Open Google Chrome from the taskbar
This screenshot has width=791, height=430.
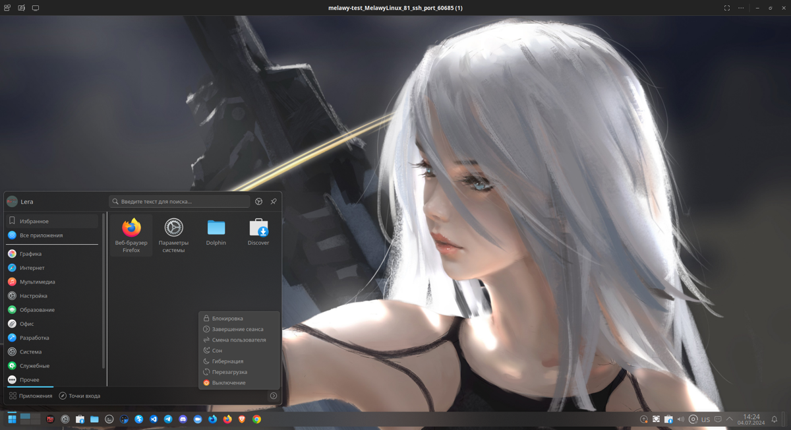[x=256, y=419]
